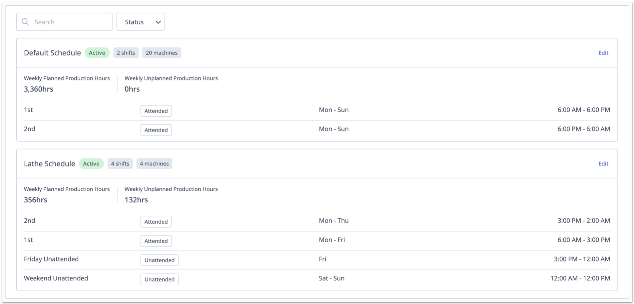Screen dimensions: 634x304
Task: Click the 3:00 PM - 12:00 AM time
Action: pos(582,259)
